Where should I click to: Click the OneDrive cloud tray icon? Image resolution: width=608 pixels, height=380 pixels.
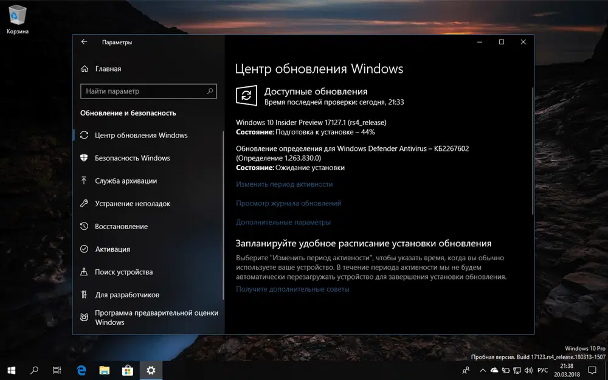pyautogui.click(x=494, y=370)
